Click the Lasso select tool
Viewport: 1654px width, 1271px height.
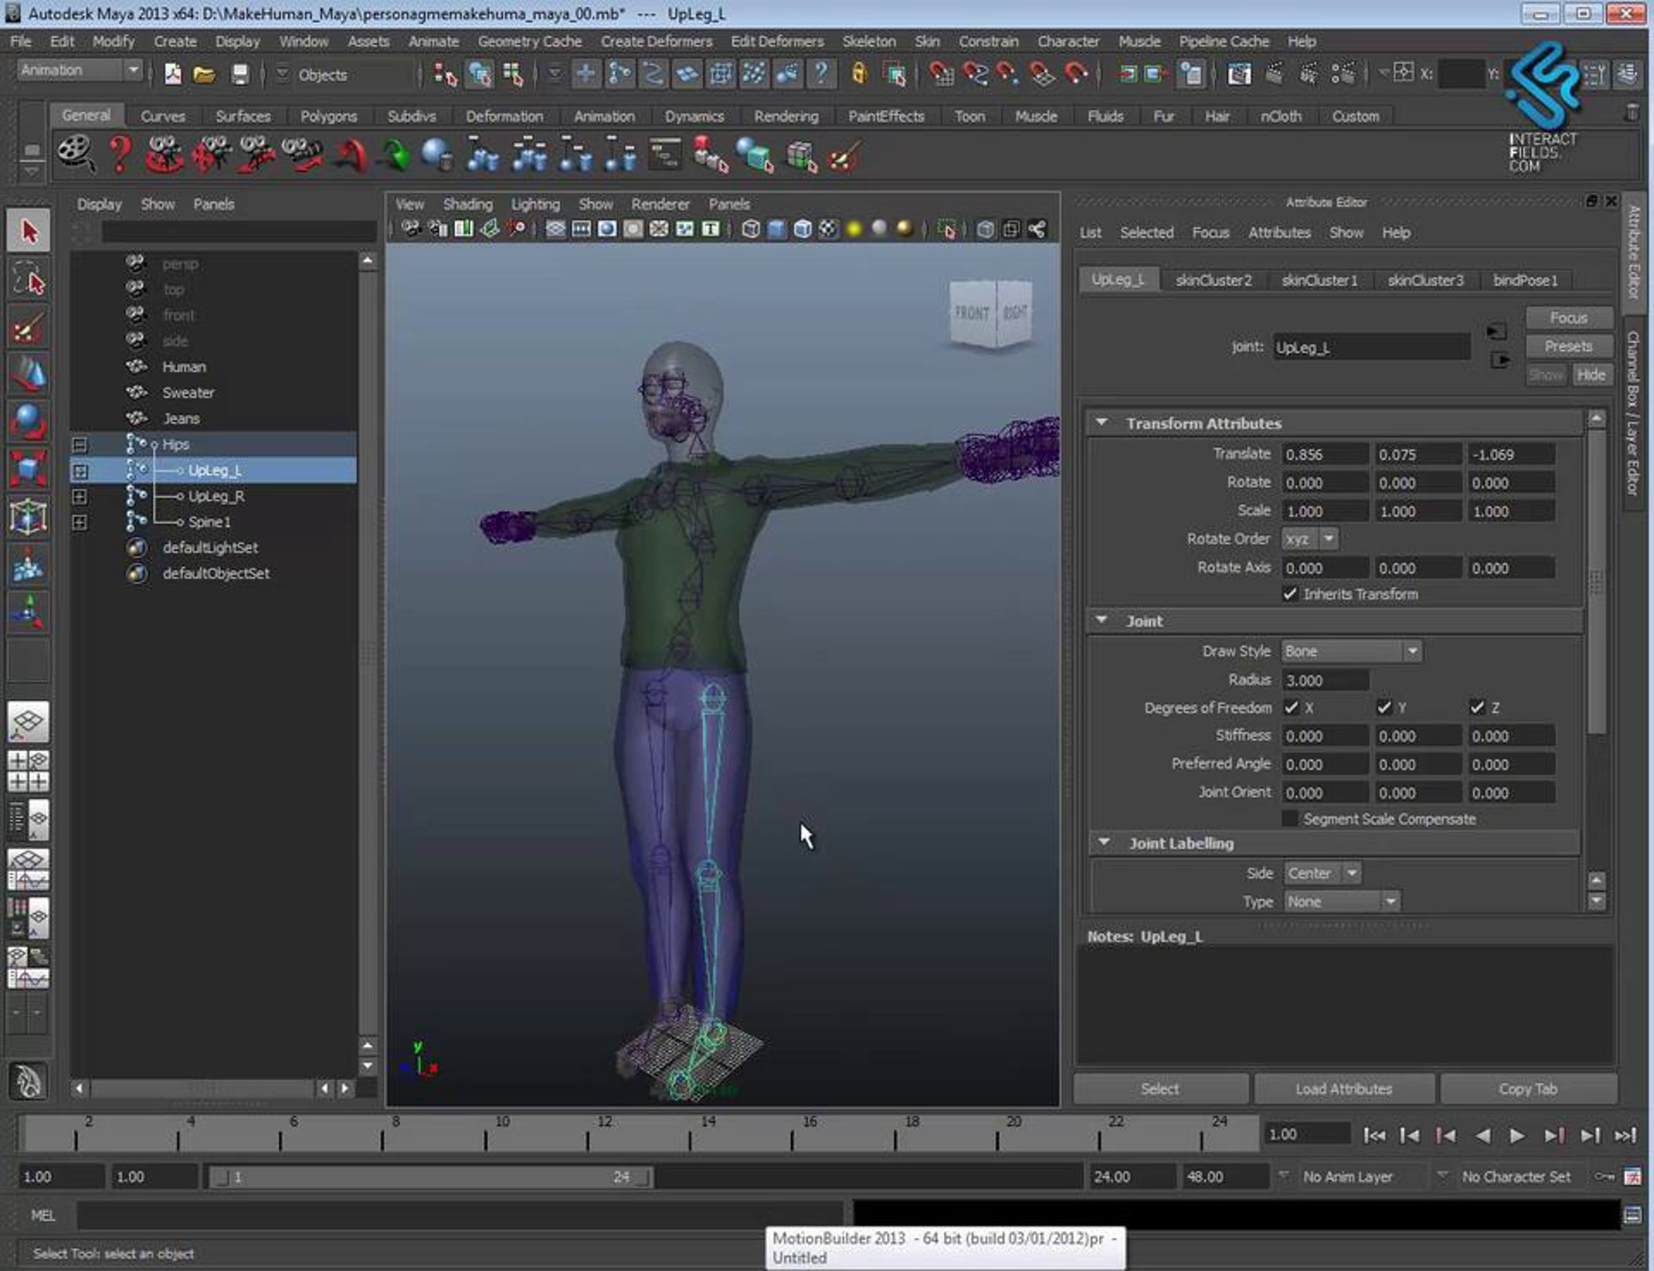[x=29, y=279]
